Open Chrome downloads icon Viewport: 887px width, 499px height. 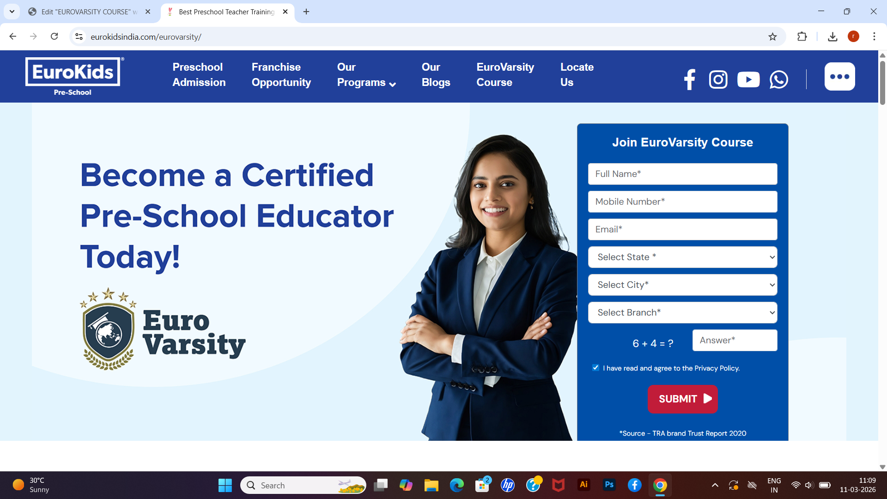pyautogui.click(x=832, y=37)
